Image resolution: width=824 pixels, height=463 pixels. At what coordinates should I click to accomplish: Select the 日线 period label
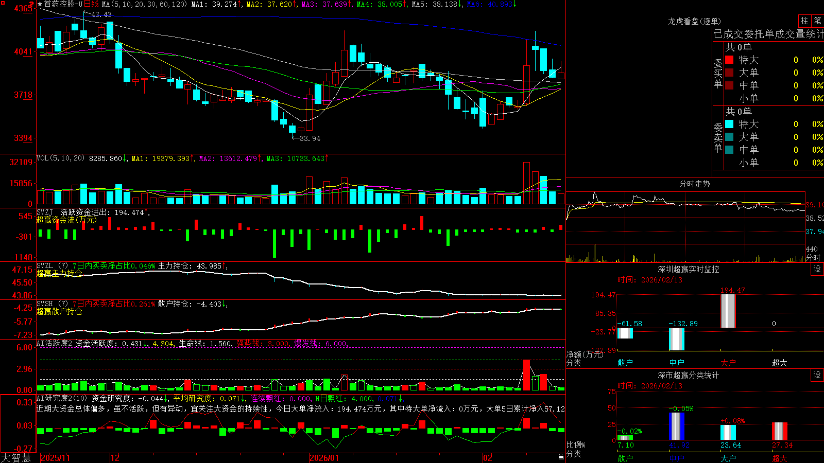coord(91,4)
